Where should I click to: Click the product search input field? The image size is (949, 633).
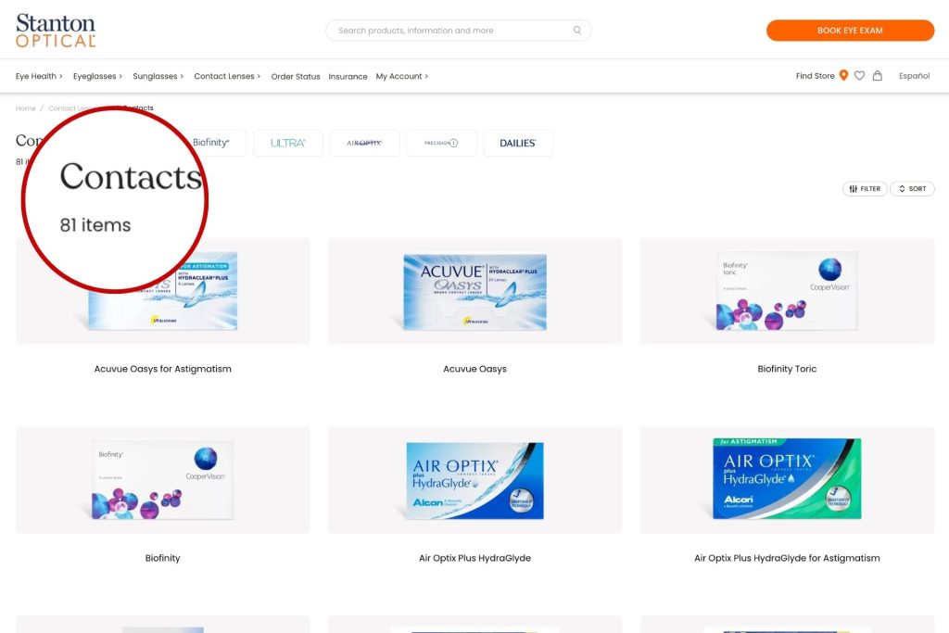449,31
